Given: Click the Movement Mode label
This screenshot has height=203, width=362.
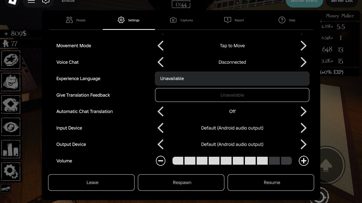Looking at the screenshot, I should [74, 46].
